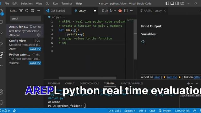201x113 pixels.
Task: Launch AREPL via the red cat icon
Action: click(x=120, y=11)
